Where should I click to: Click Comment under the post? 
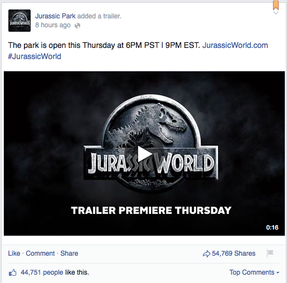(40, 253)
